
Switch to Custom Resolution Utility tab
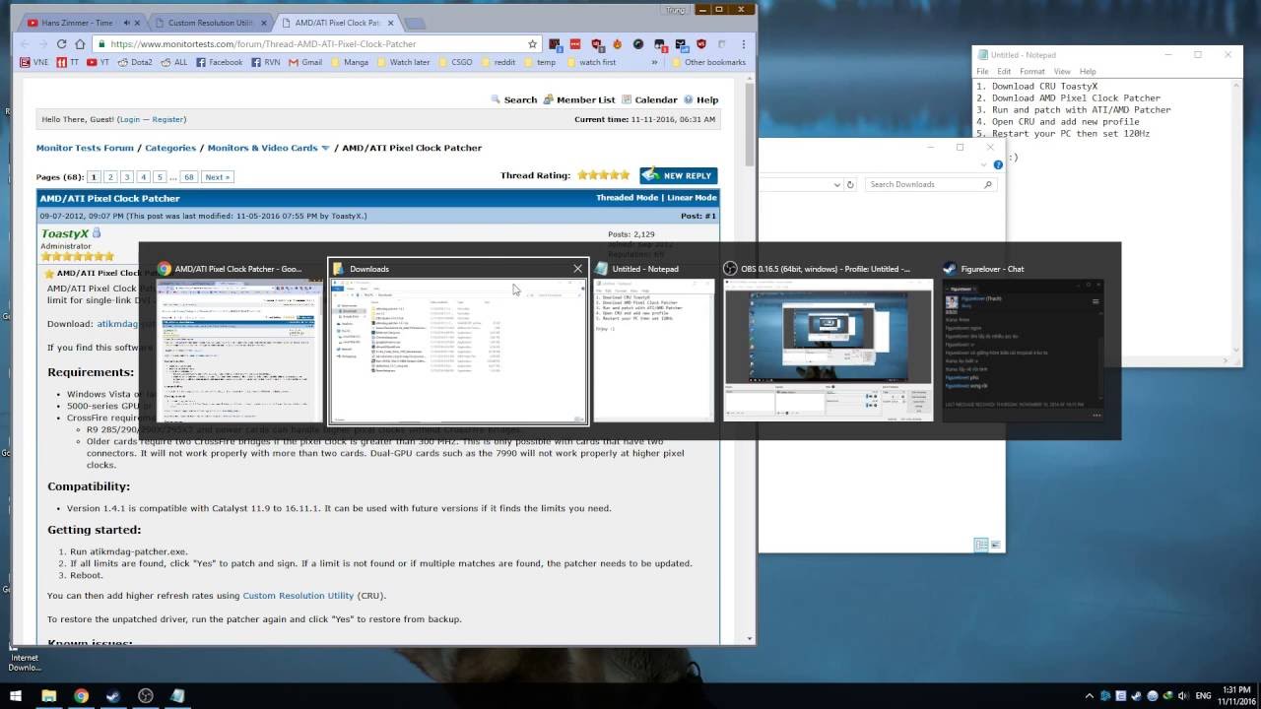pyautogui.click(x=209, y=23)
